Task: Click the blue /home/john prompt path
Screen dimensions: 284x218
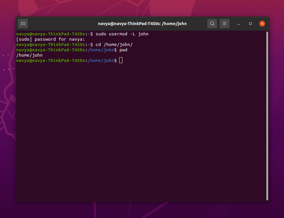Action: 101,60
